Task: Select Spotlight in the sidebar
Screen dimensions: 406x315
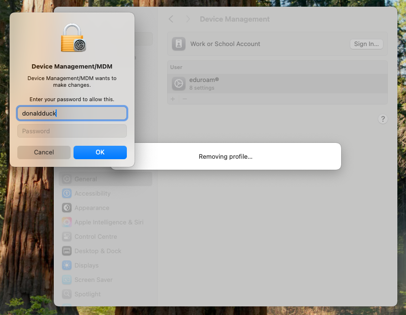Action: point(87,294)
